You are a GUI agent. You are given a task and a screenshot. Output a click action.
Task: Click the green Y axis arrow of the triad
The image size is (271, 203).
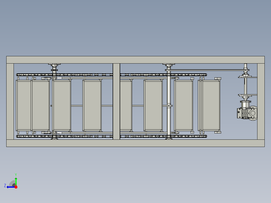coord(16,181)
